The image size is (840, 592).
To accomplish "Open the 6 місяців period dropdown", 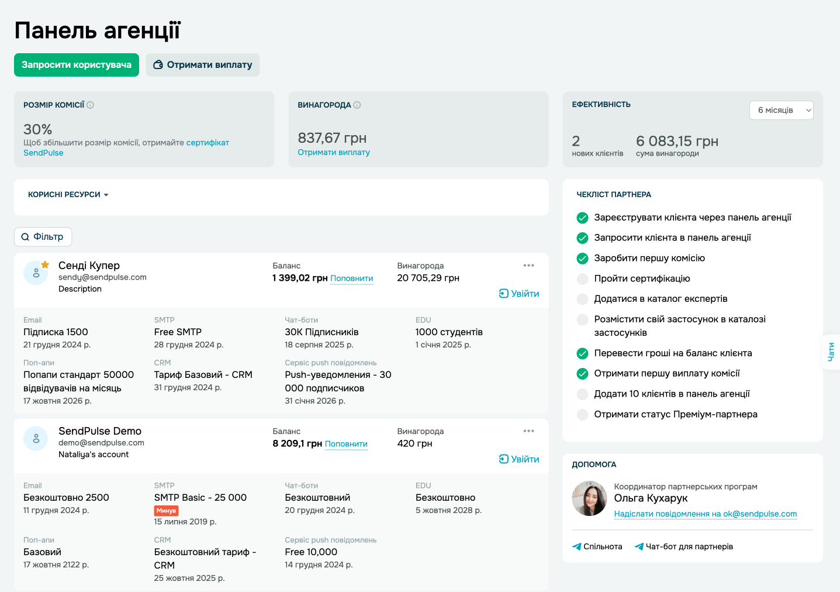I will (781, 111).
